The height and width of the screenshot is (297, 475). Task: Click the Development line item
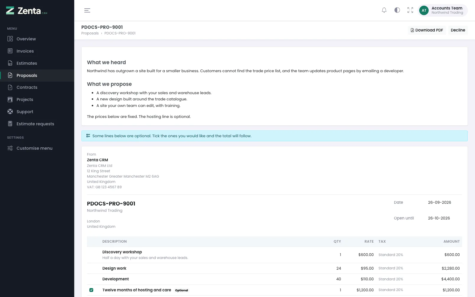click(x=115, y=279)
